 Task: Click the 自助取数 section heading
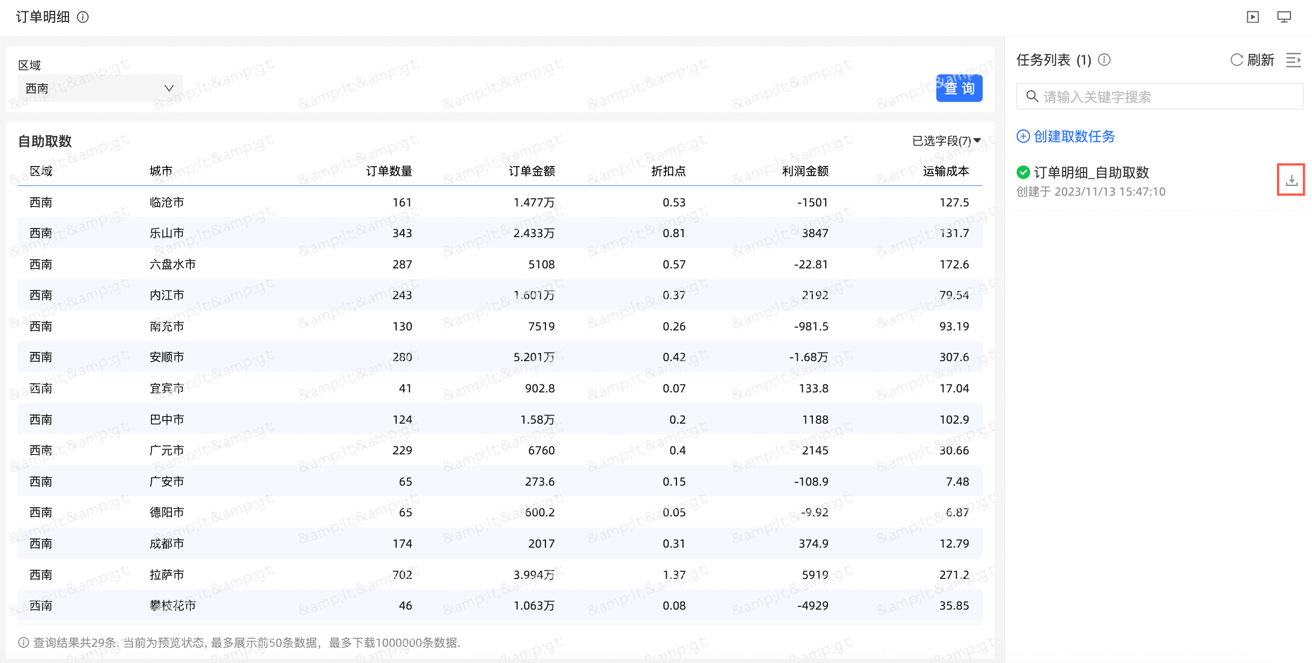point(45,141)
